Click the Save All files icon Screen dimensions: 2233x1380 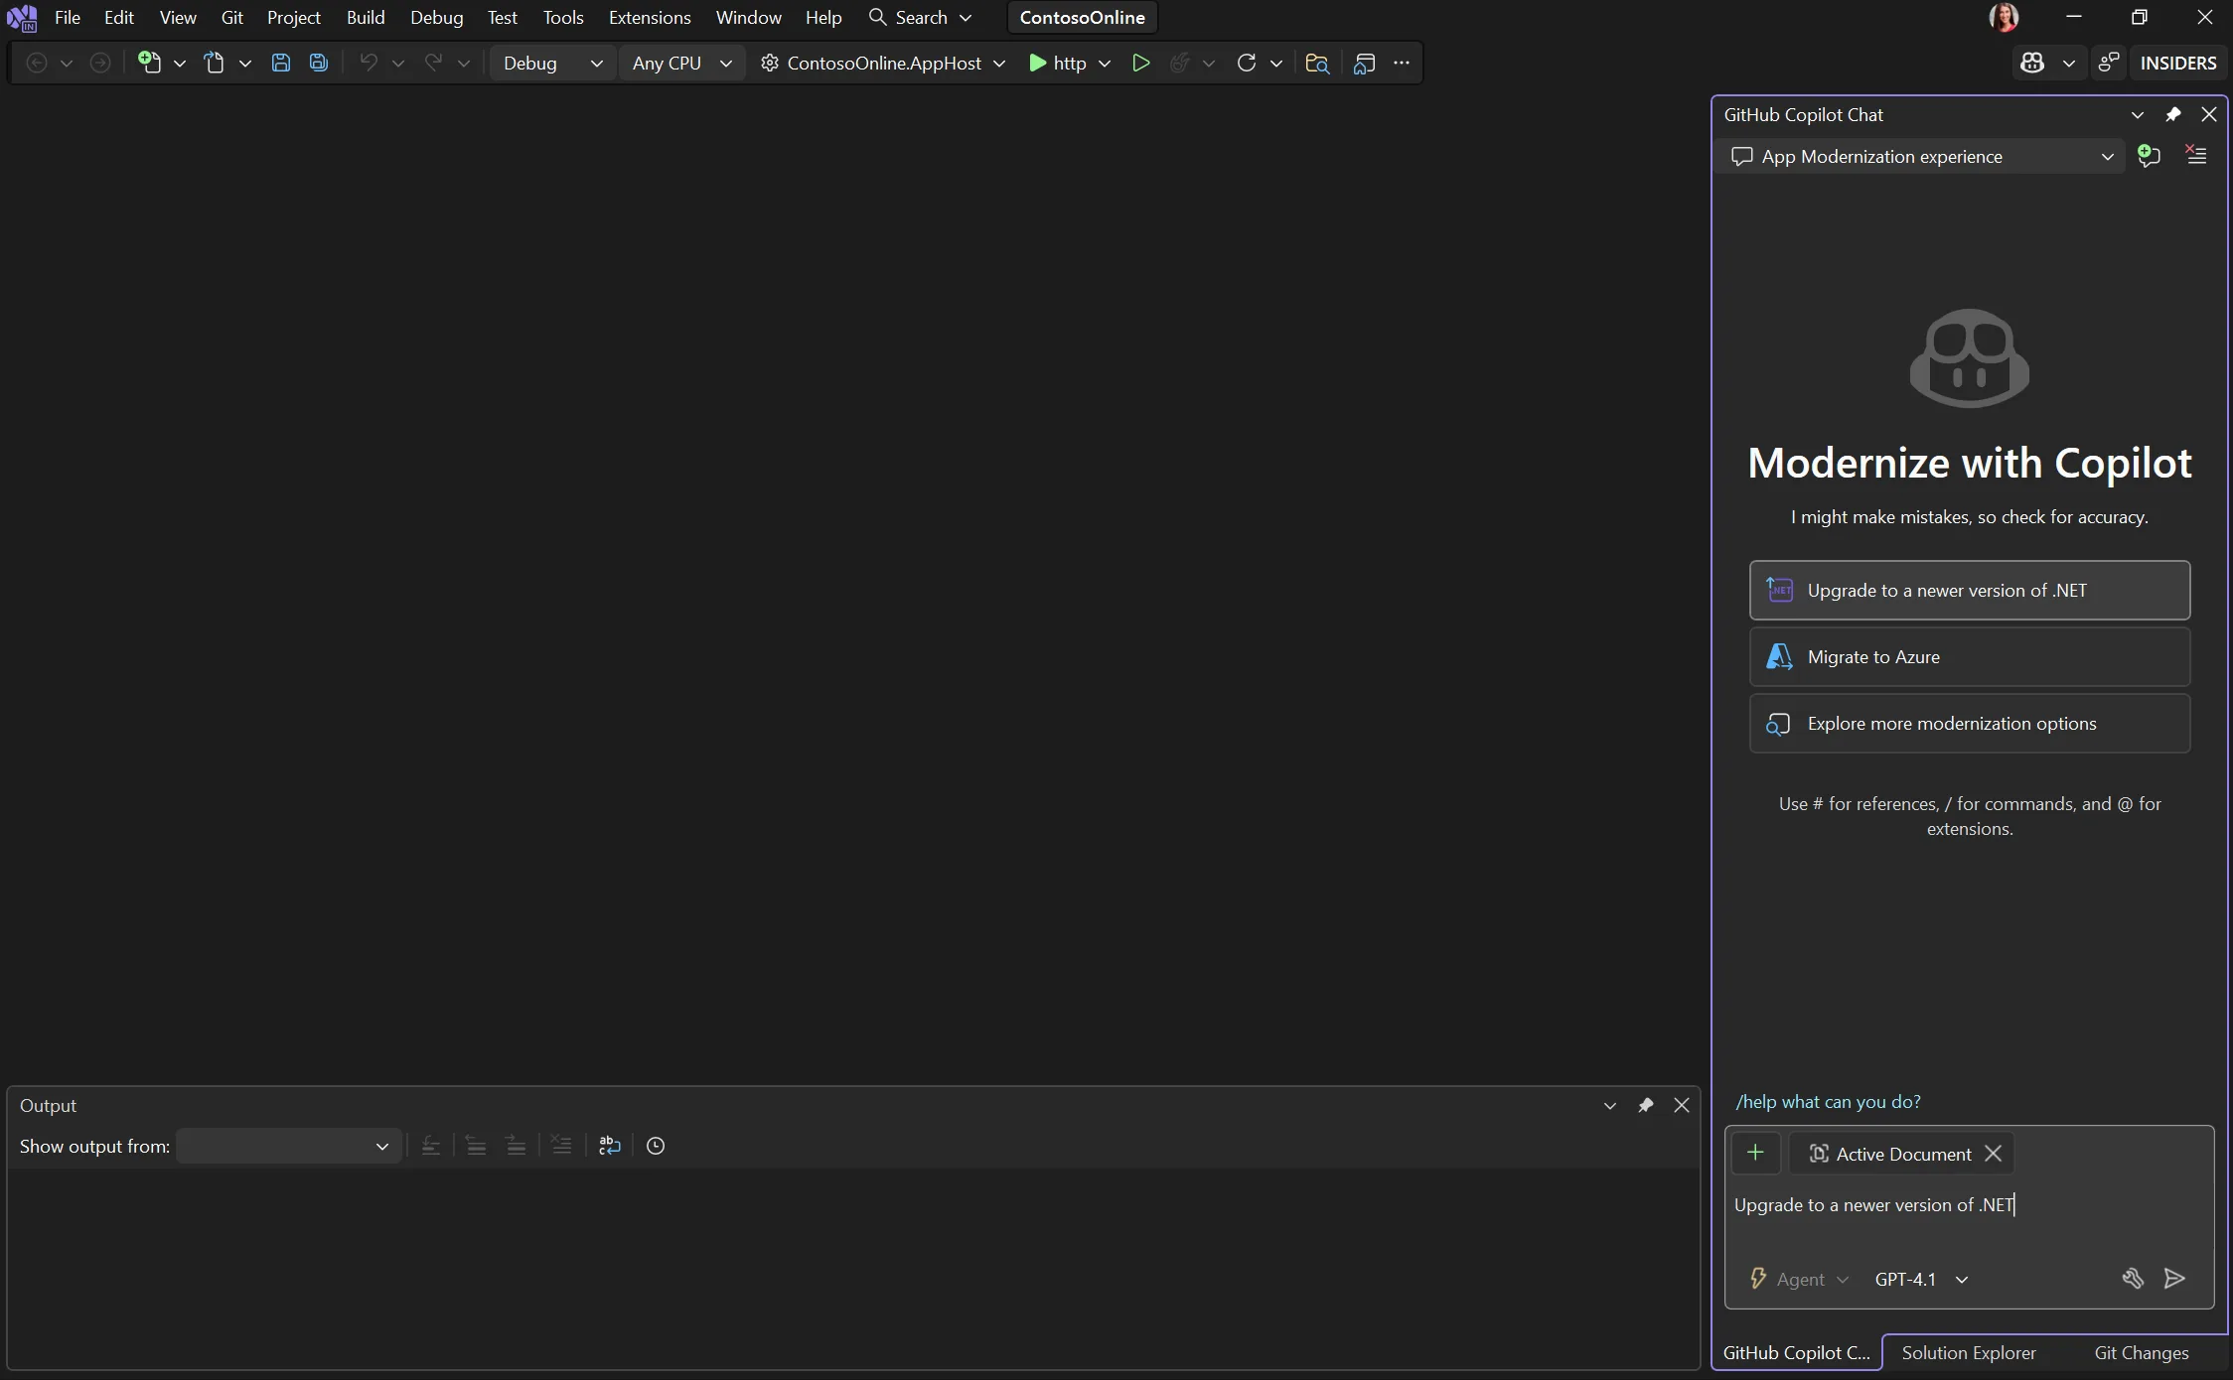(318, 63)
